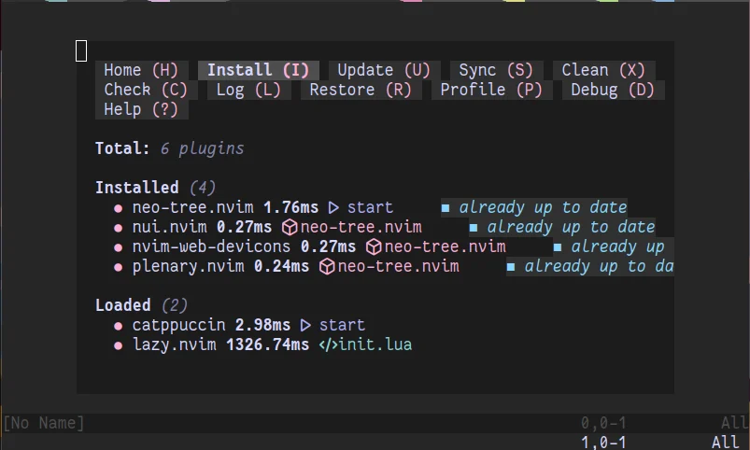Click start triangle icon beside neo-tree.nvim

[x=333, y=208]
